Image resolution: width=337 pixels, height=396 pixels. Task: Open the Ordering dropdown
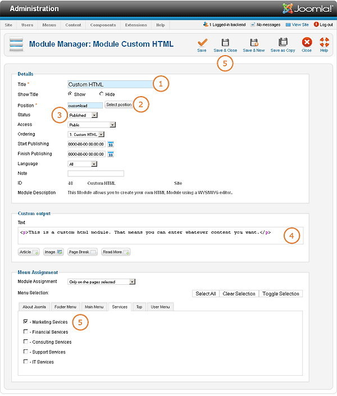(x=86, y=135)
